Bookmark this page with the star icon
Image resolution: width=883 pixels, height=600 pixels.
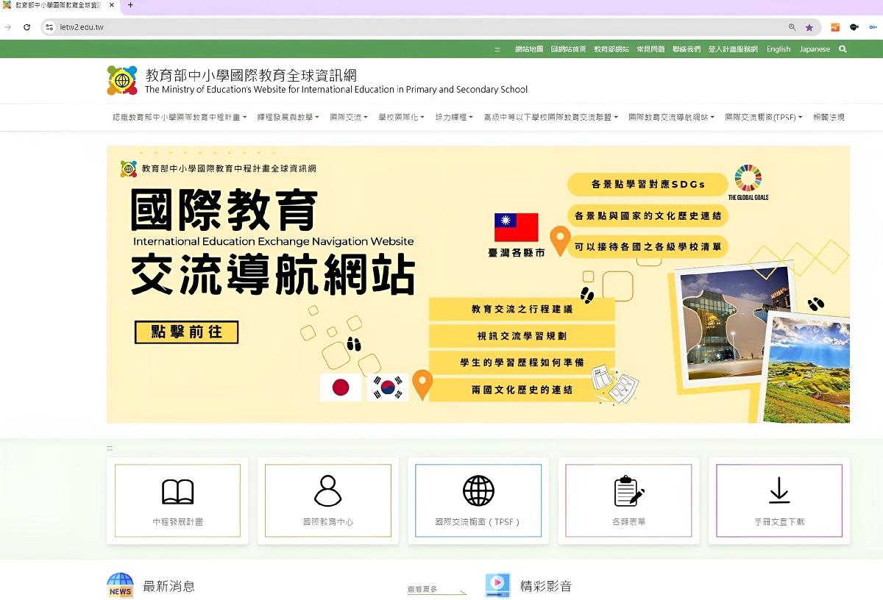pos(809,27)
